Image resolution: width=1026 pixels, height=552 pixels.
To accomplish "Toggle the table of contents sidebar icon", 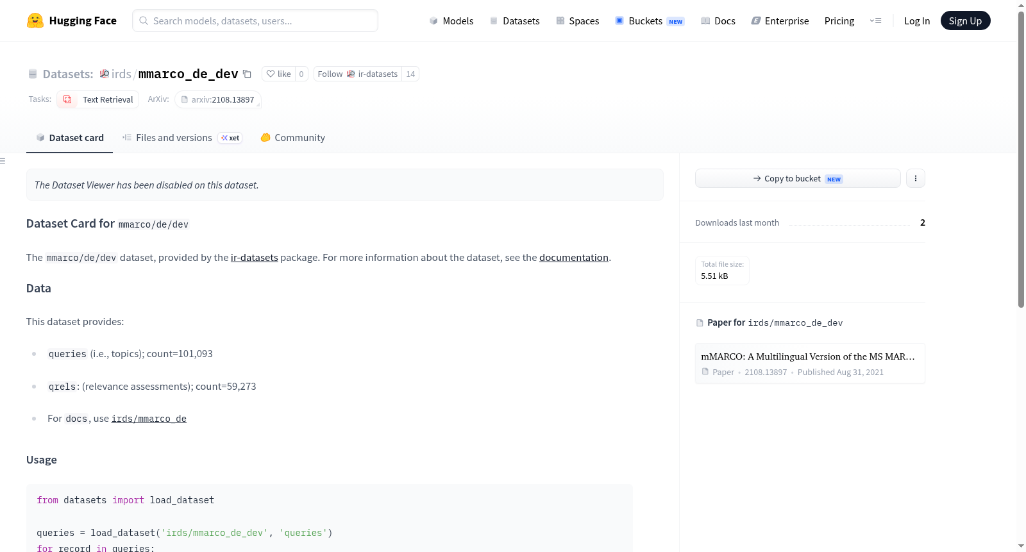I will 3,161.
